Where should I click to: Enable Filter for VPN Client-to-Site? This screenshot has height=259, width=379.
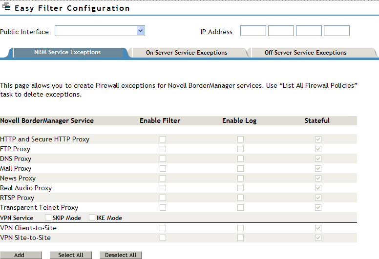[163, 228]
